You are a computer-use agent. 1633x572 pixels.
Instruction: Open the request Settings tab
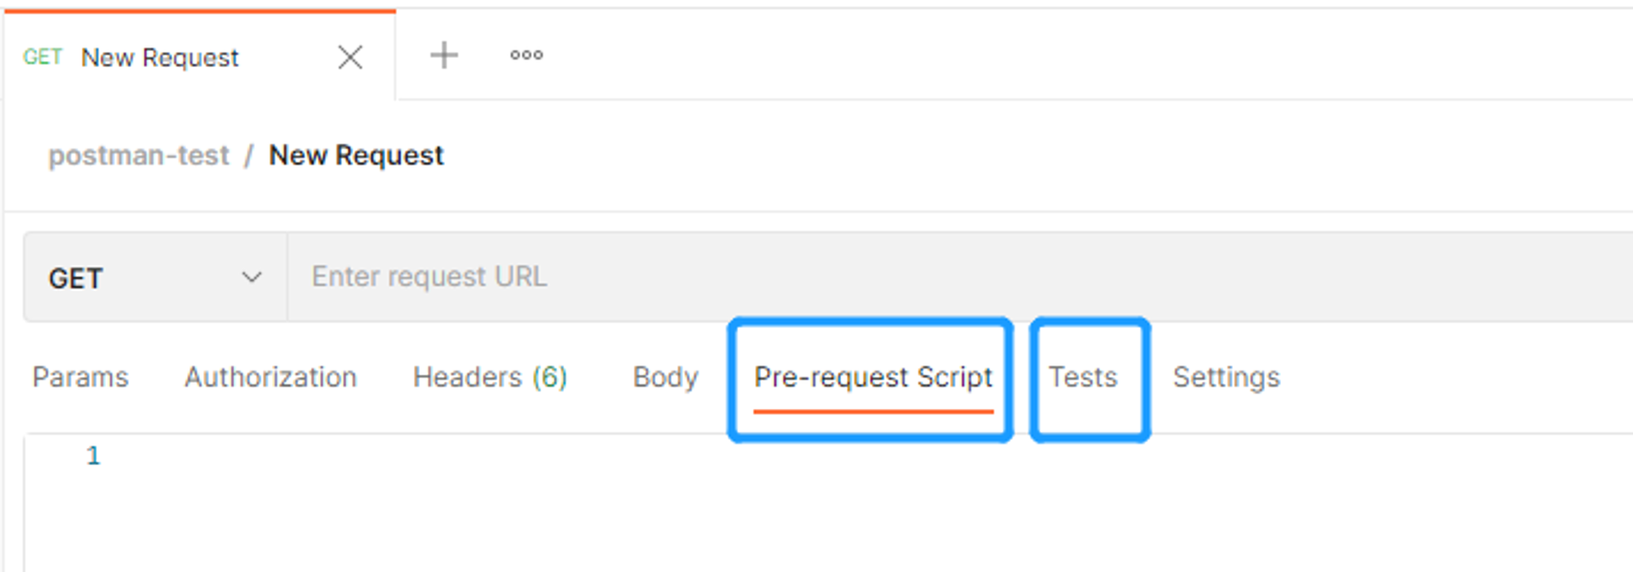(x=1226, y=377)
